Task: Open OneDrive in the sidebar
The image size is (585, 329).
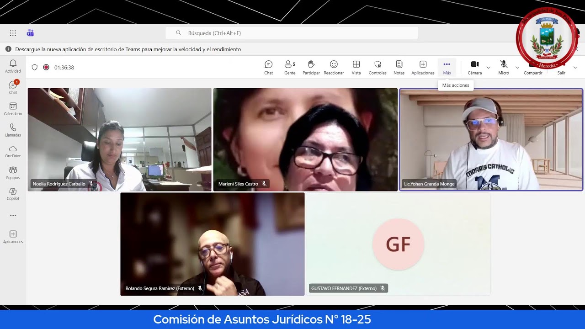Action: (x=13, y=152)
